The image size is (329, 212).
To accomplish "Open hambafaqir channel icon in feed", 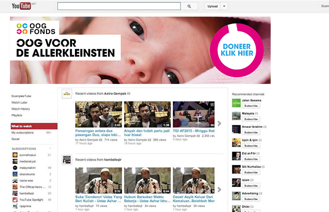I will tap(67, 160).
